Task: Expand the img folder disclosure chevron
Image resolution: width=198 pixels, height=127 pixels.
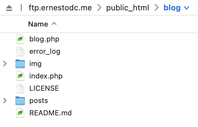Action: (5, 63)
